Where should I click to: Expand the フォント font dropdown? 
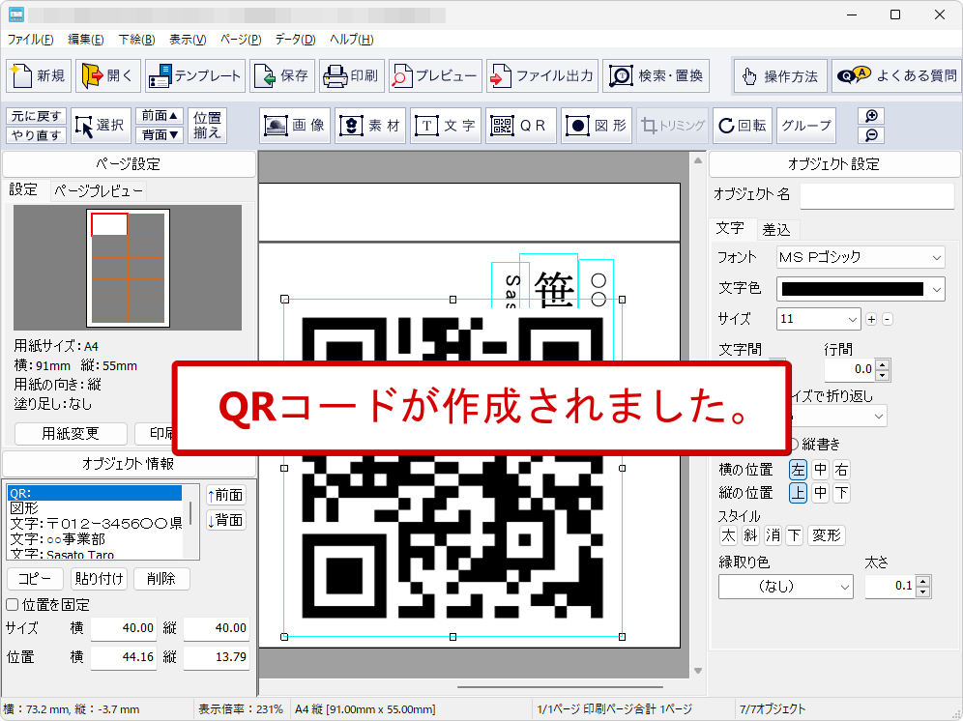[x=937, y=257]
